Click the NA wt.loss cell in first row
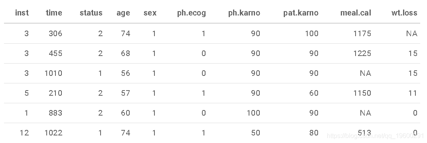 click(x=411, y=33)
